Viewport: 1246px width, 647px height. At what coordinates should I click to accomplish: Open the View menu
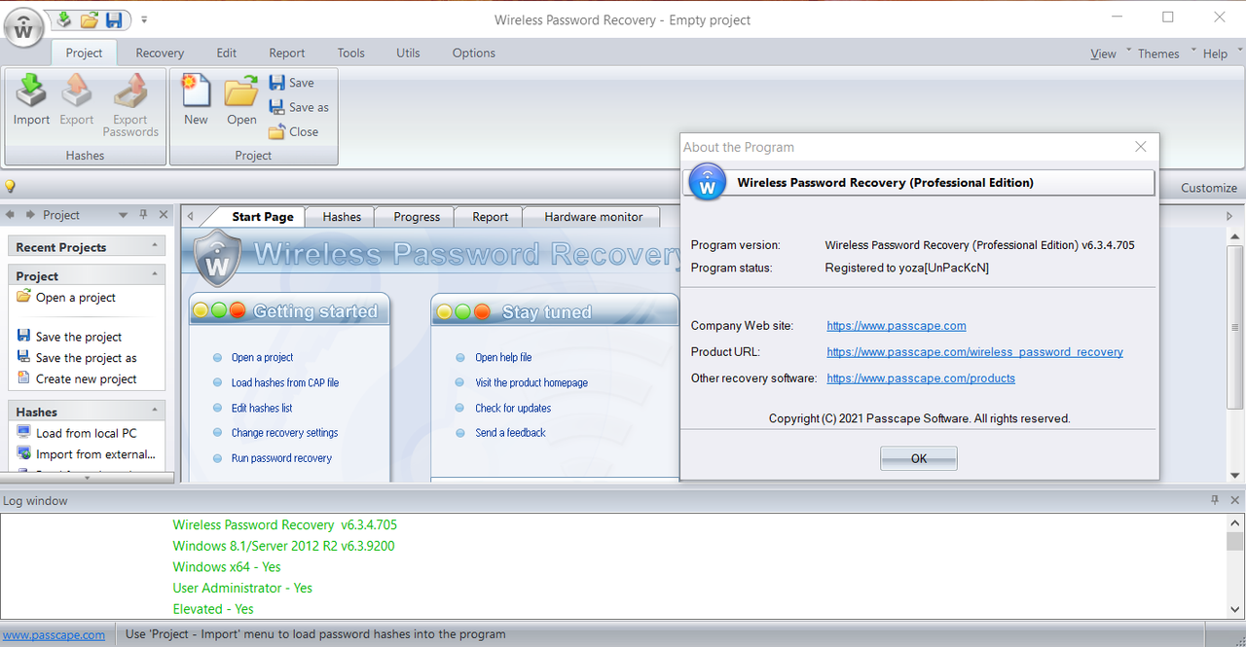1103,54
